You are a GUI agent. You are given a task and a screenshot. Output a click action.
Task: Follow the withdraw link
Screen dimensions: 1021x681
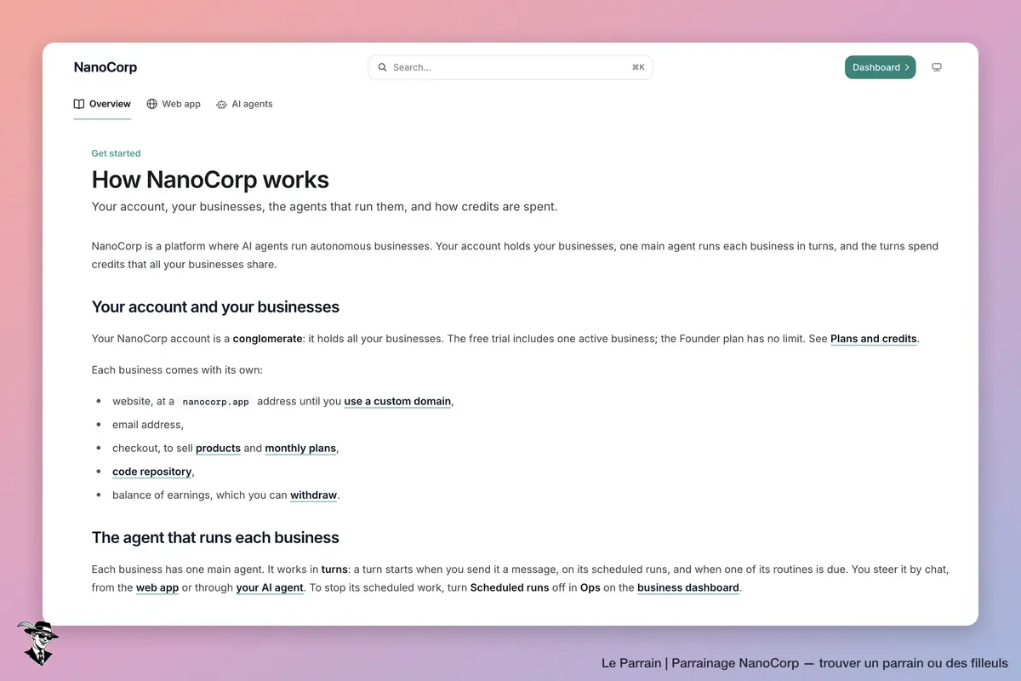(314, 495)
